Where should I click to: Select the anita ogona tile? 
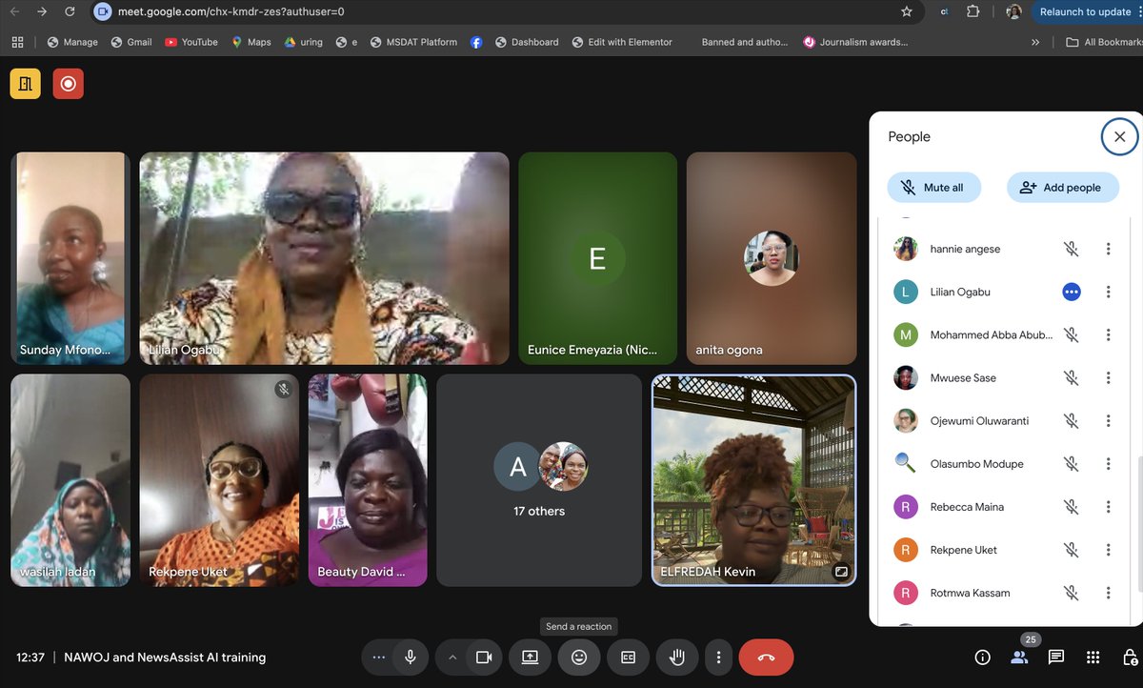pyautogui.click(x=772, y=258)
